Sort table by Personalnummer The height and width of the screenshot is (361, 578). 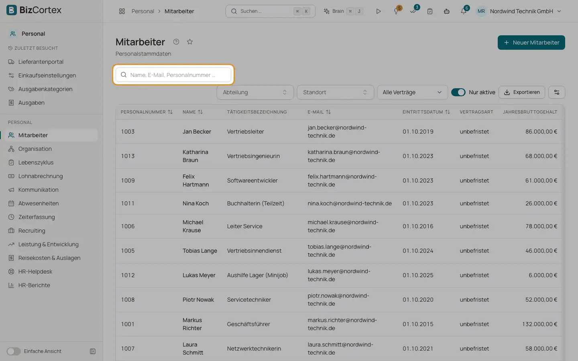(x=147, y=112)
